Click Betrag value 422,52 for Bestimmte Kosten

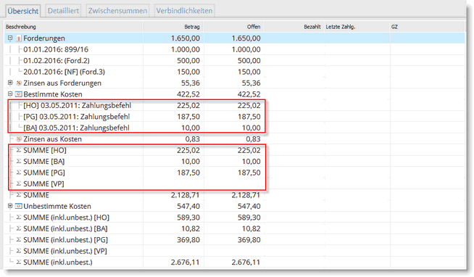[188, 94]
